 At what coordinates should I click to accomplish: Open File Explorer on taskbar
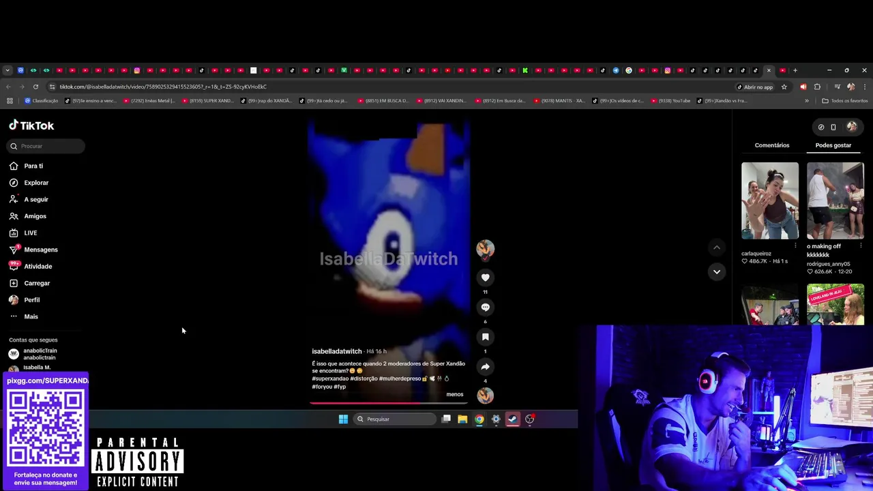[x=462, y=419]
